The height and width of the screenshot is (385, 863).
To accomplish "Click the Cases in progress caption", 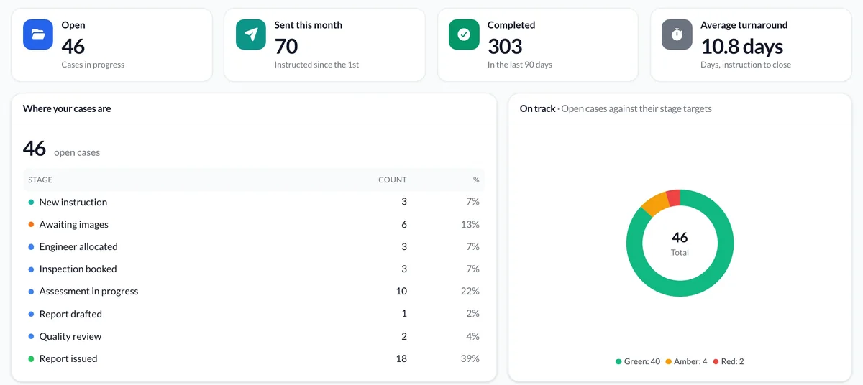I will pyautogui.click(x=93, y=65).
